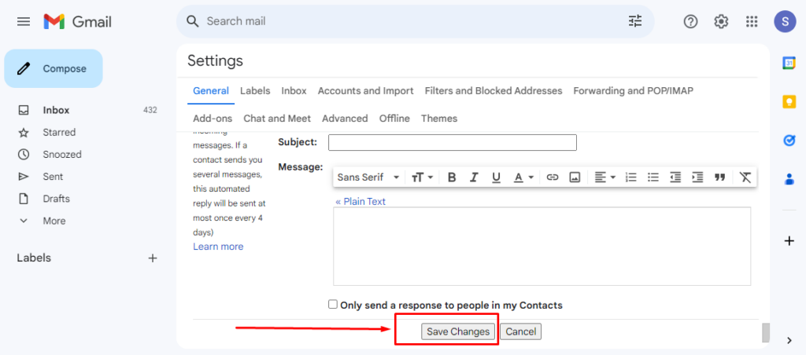806x355 pixels.
Task: Switch to the Labels tab
Action: tap(255, 91)
